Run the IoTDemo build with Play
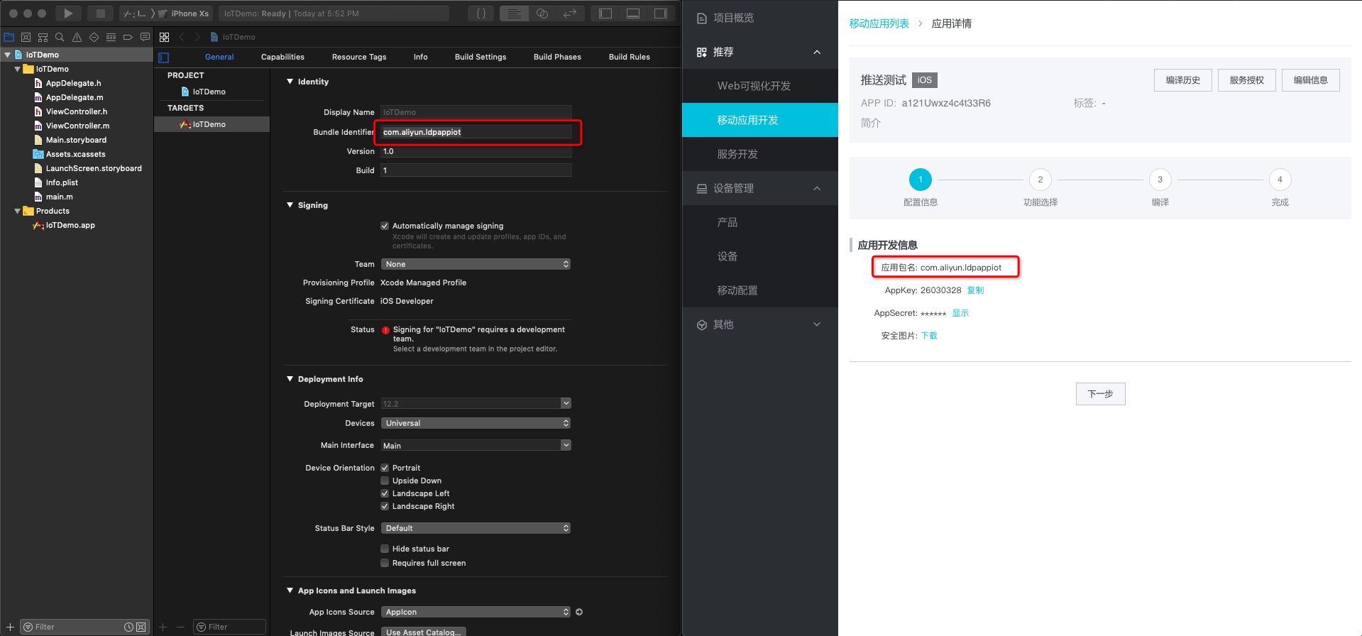Image resolution: width=1362 pixels, height=636 pixels. click(x=67, y=13)
